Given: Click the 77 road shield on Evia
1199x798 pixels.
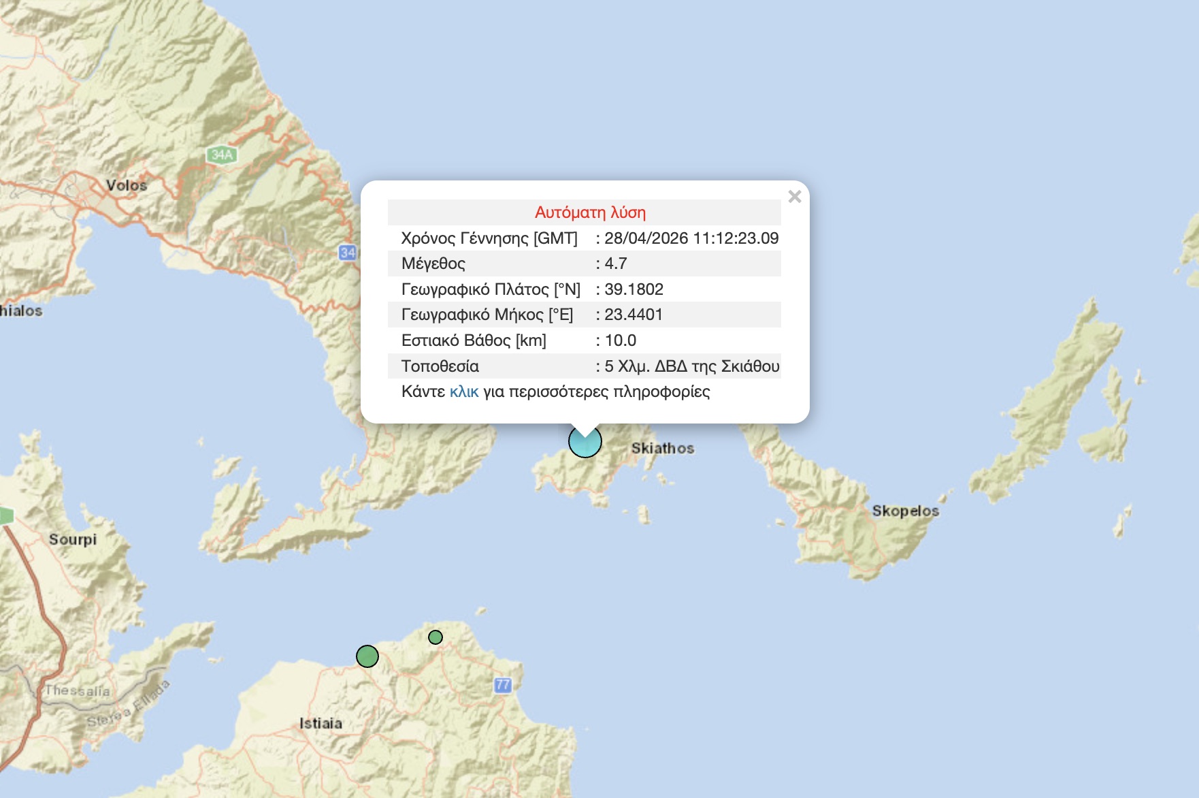Looking at the screenshot, I should [x=503, y=685].
